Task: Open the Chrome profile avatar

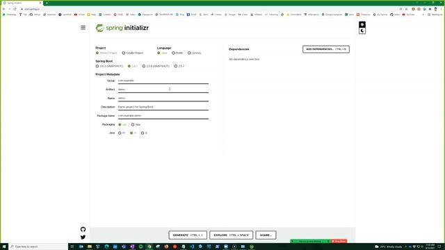Action: point(436,9)
